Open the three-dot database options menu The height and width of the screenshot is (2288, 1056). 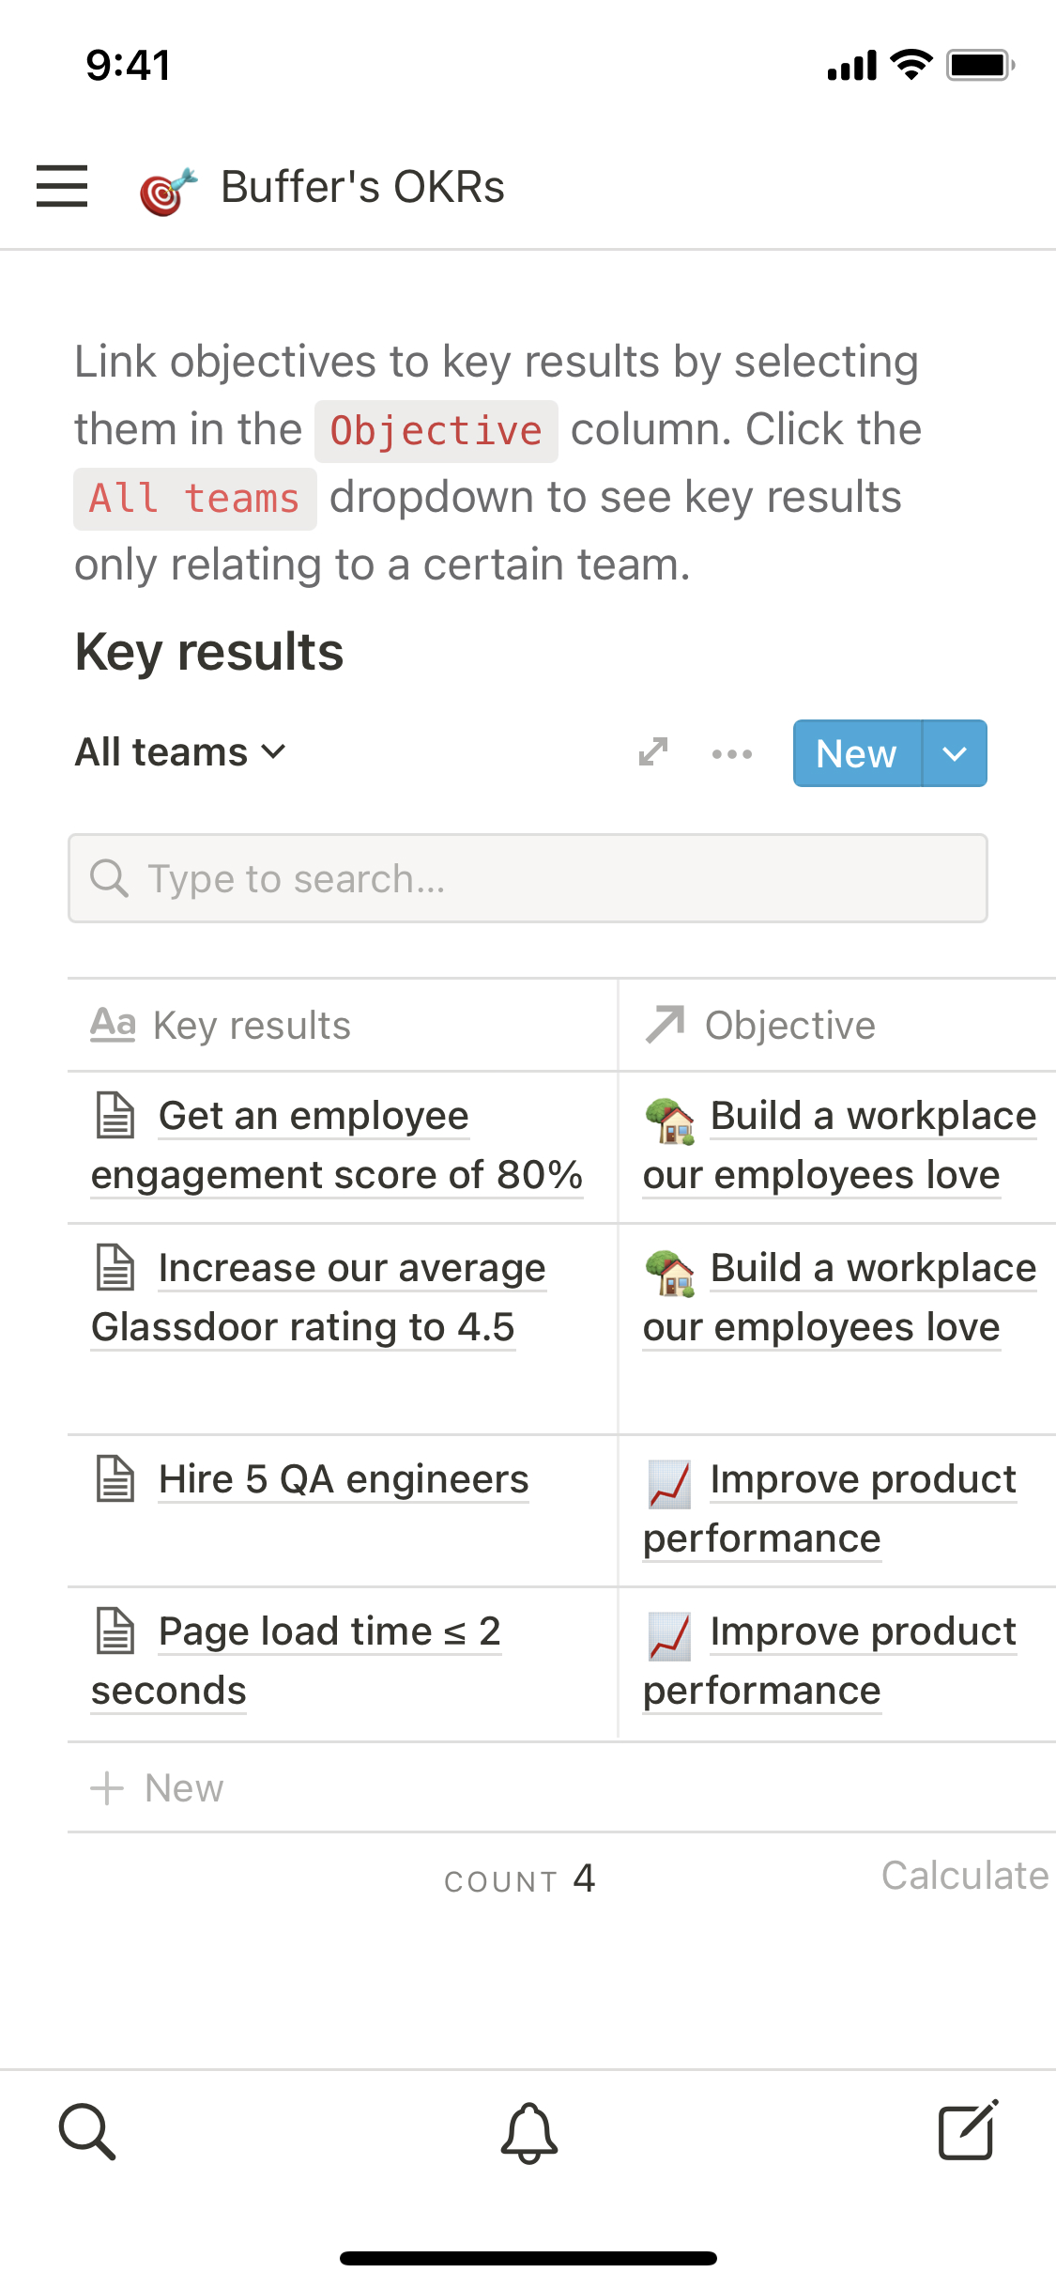(732, 753)
